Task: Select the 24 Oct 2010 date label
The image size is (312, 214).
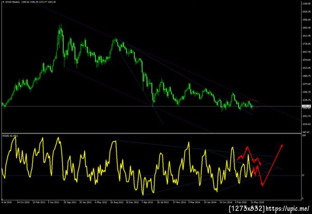Action: point(23,202)
